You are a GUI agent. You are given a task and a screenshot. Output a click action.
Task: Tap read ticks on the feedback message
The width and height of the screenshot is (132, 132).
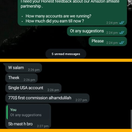click(122, 23)
